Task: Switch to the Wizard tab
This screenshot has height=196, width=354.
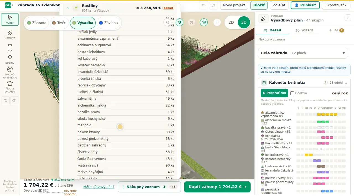Action: click(x=304, y=30)
